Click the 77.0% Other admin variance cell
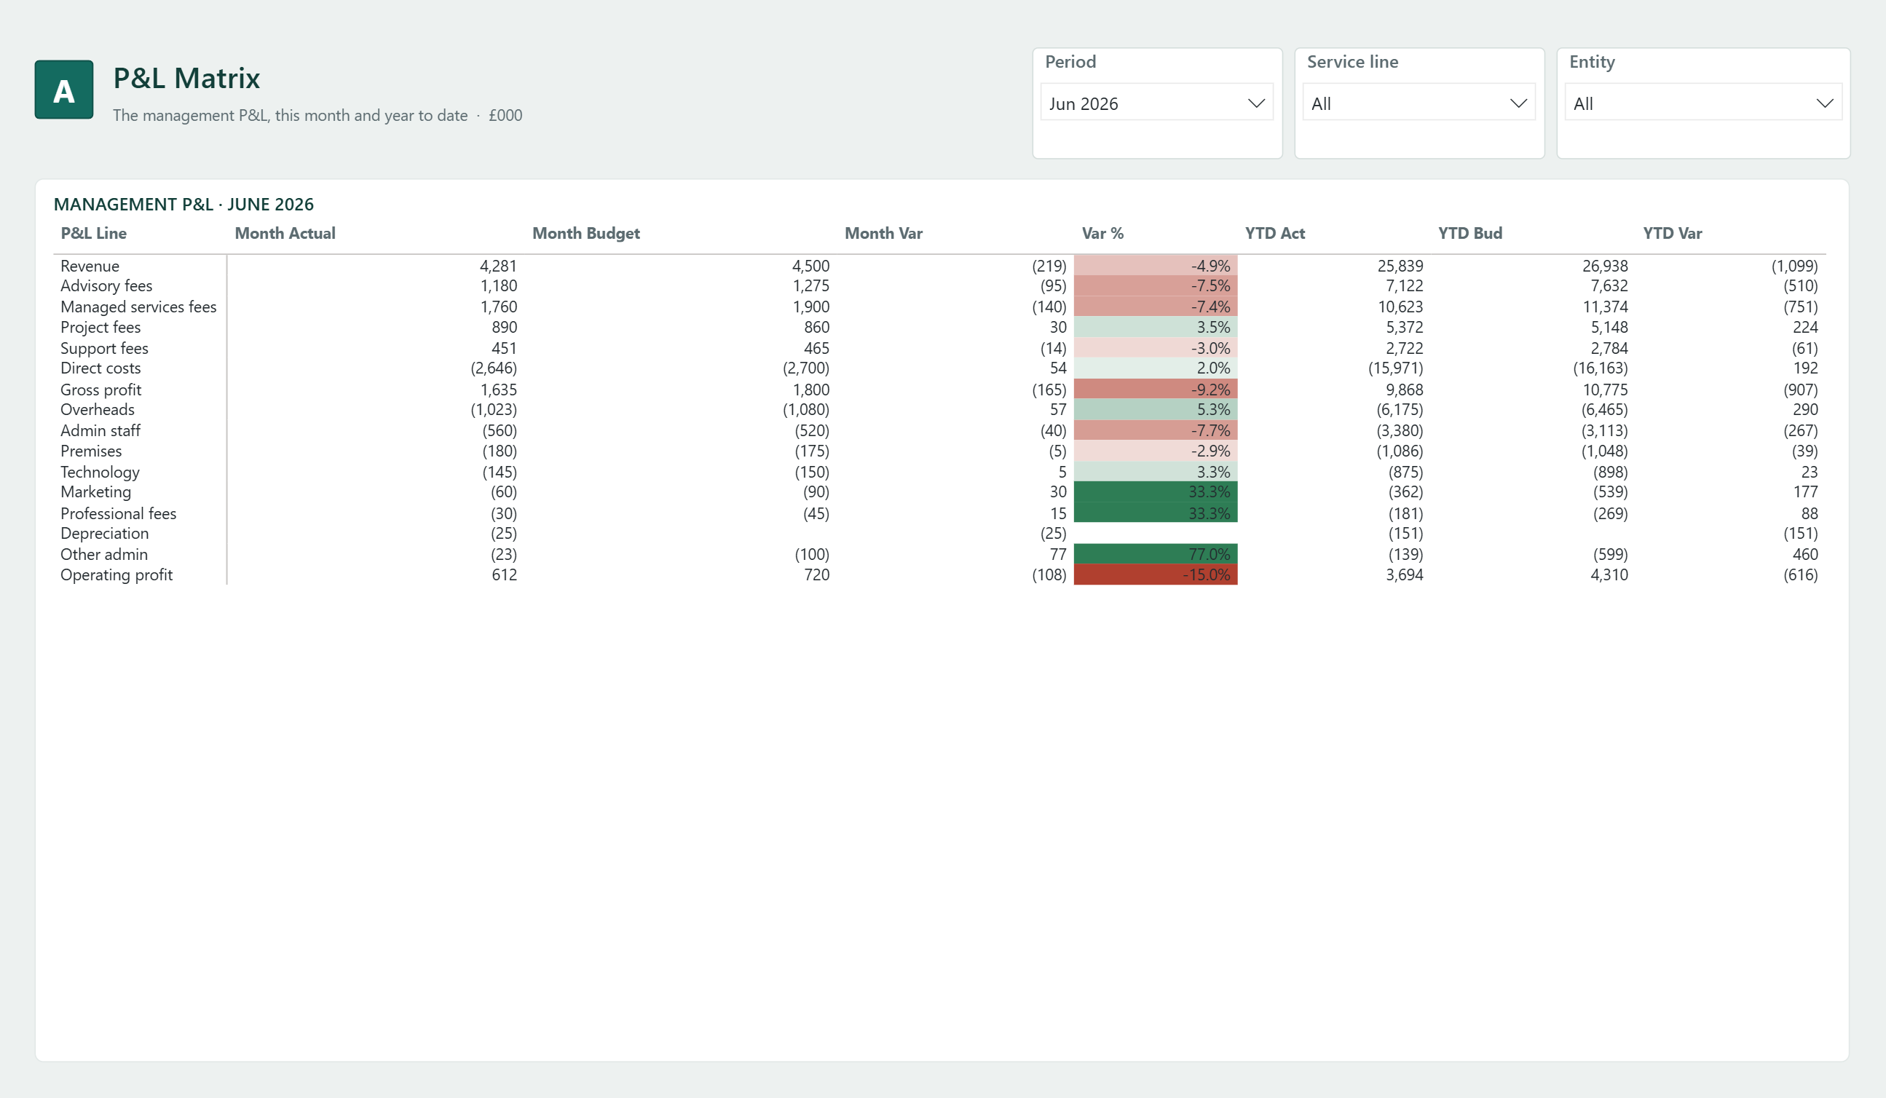Screen dimensions: 1886x1098 (x=1155, y=554)
